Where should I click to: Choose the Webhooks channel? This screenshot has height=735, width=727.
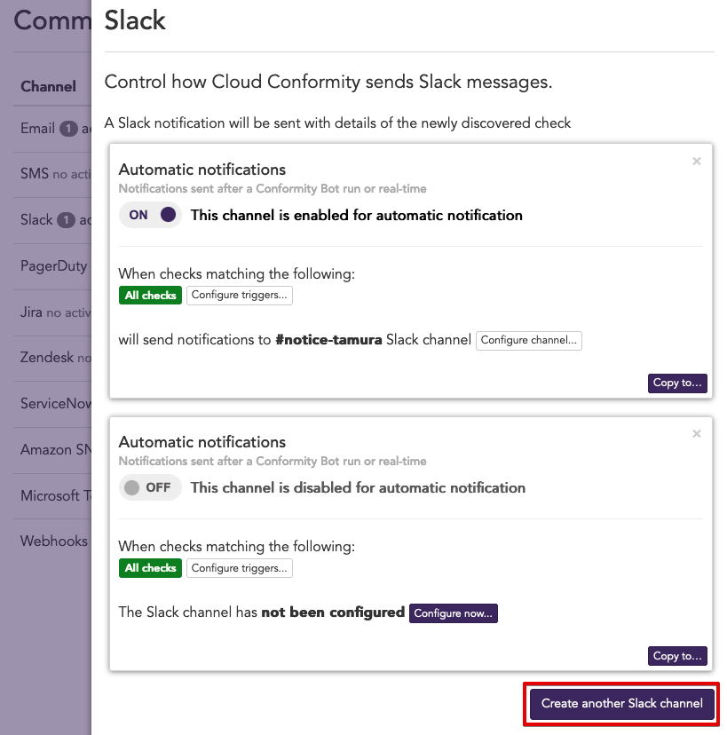coord(53,541)
